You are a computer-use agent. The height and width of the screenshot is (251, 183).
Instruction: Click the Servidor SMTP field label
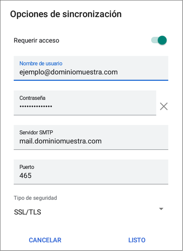pyautogui.click(x=36, y=132)
